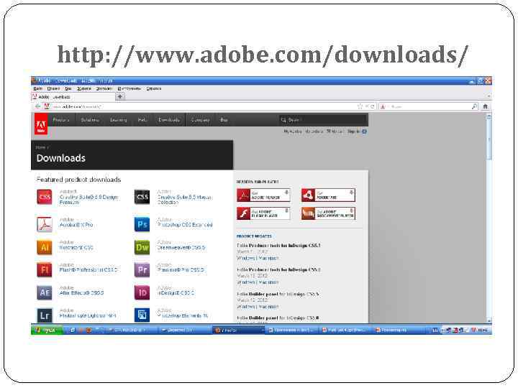This screenshot has height=388, width=518.
Task: Open Photoshop CS5 Extended download link
Action: tap(185, 225)
